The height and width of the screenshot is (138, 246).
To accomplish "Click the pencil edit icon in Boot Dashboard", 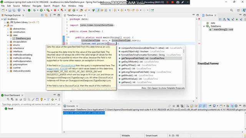I will click(33, 99).
